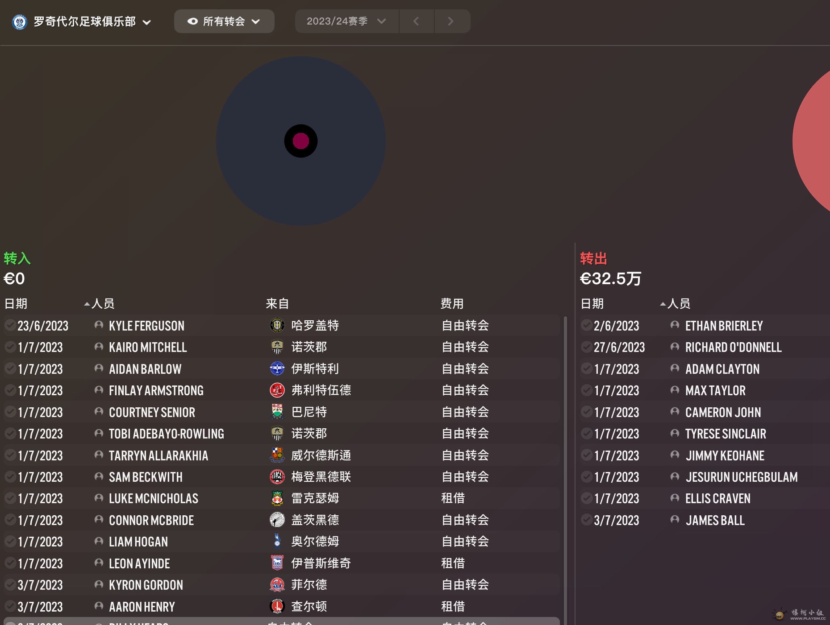Open Ellis Craven player profile
The width and height of the screenshot is (830, 625).
(x=718, y=498)
